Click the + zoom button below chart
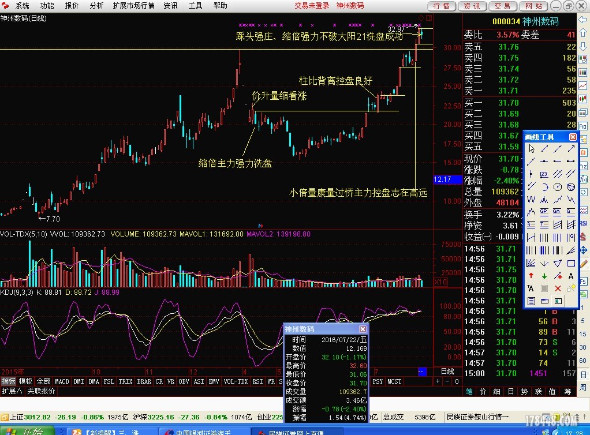 pos(438,381)
